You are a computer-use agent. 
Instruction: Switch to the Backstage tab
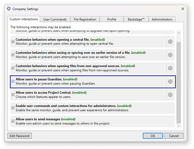136,19
